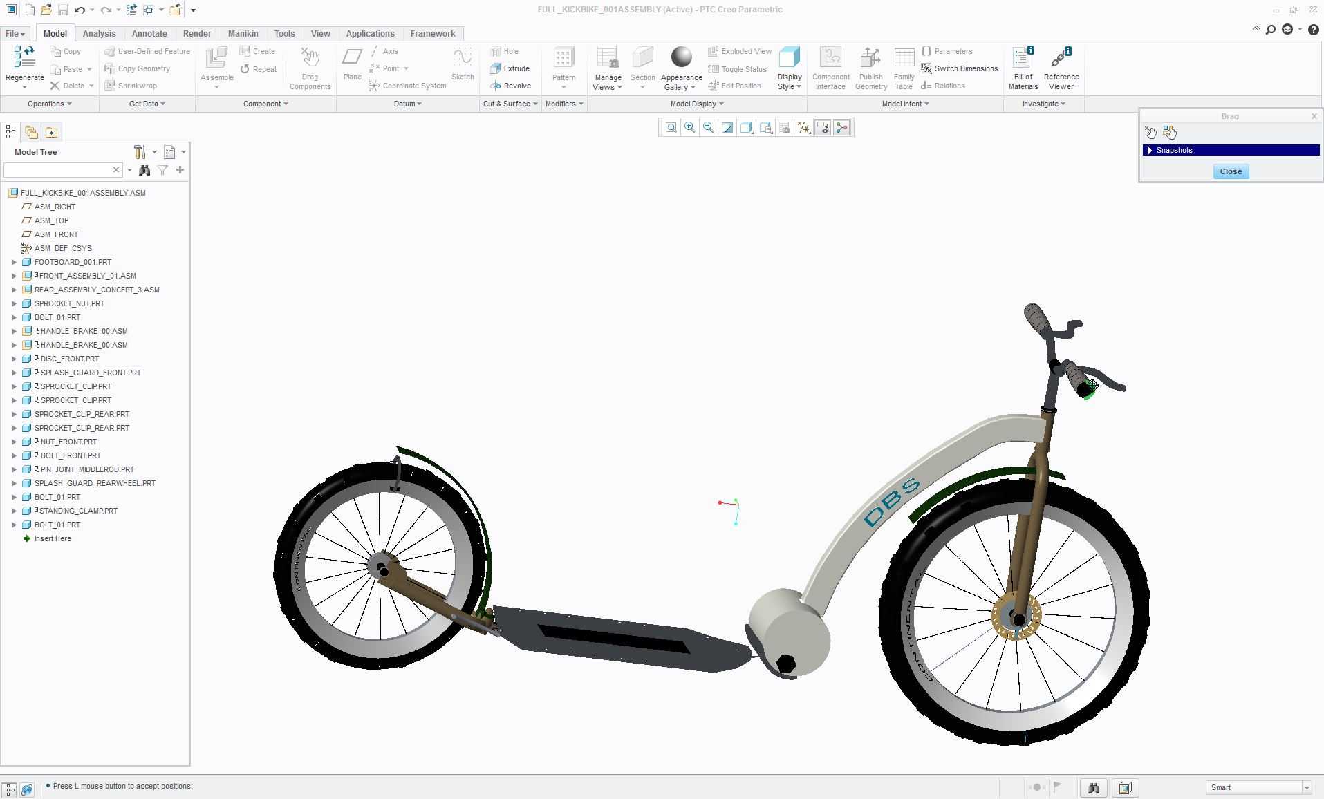The width and height of the screenshot is (1324, 799).
Task: Switch to the Analysis ribbon tab
Action: (x=99, y=33)
